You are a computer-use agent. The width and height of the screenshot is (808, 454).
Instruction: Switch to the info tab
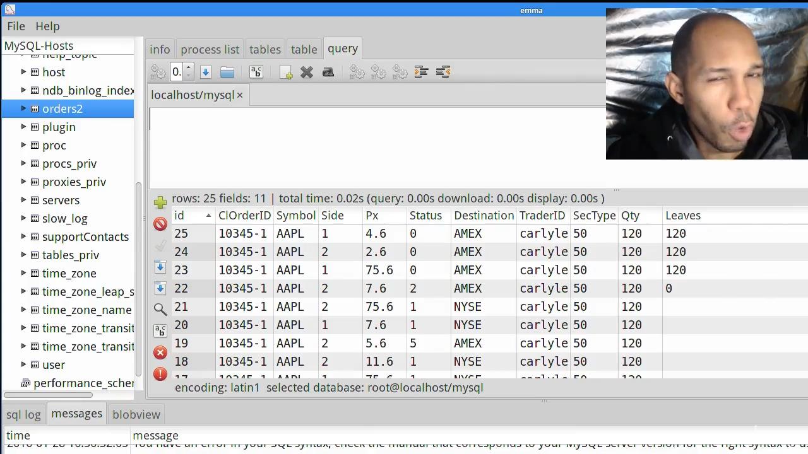tap(160, 49)
